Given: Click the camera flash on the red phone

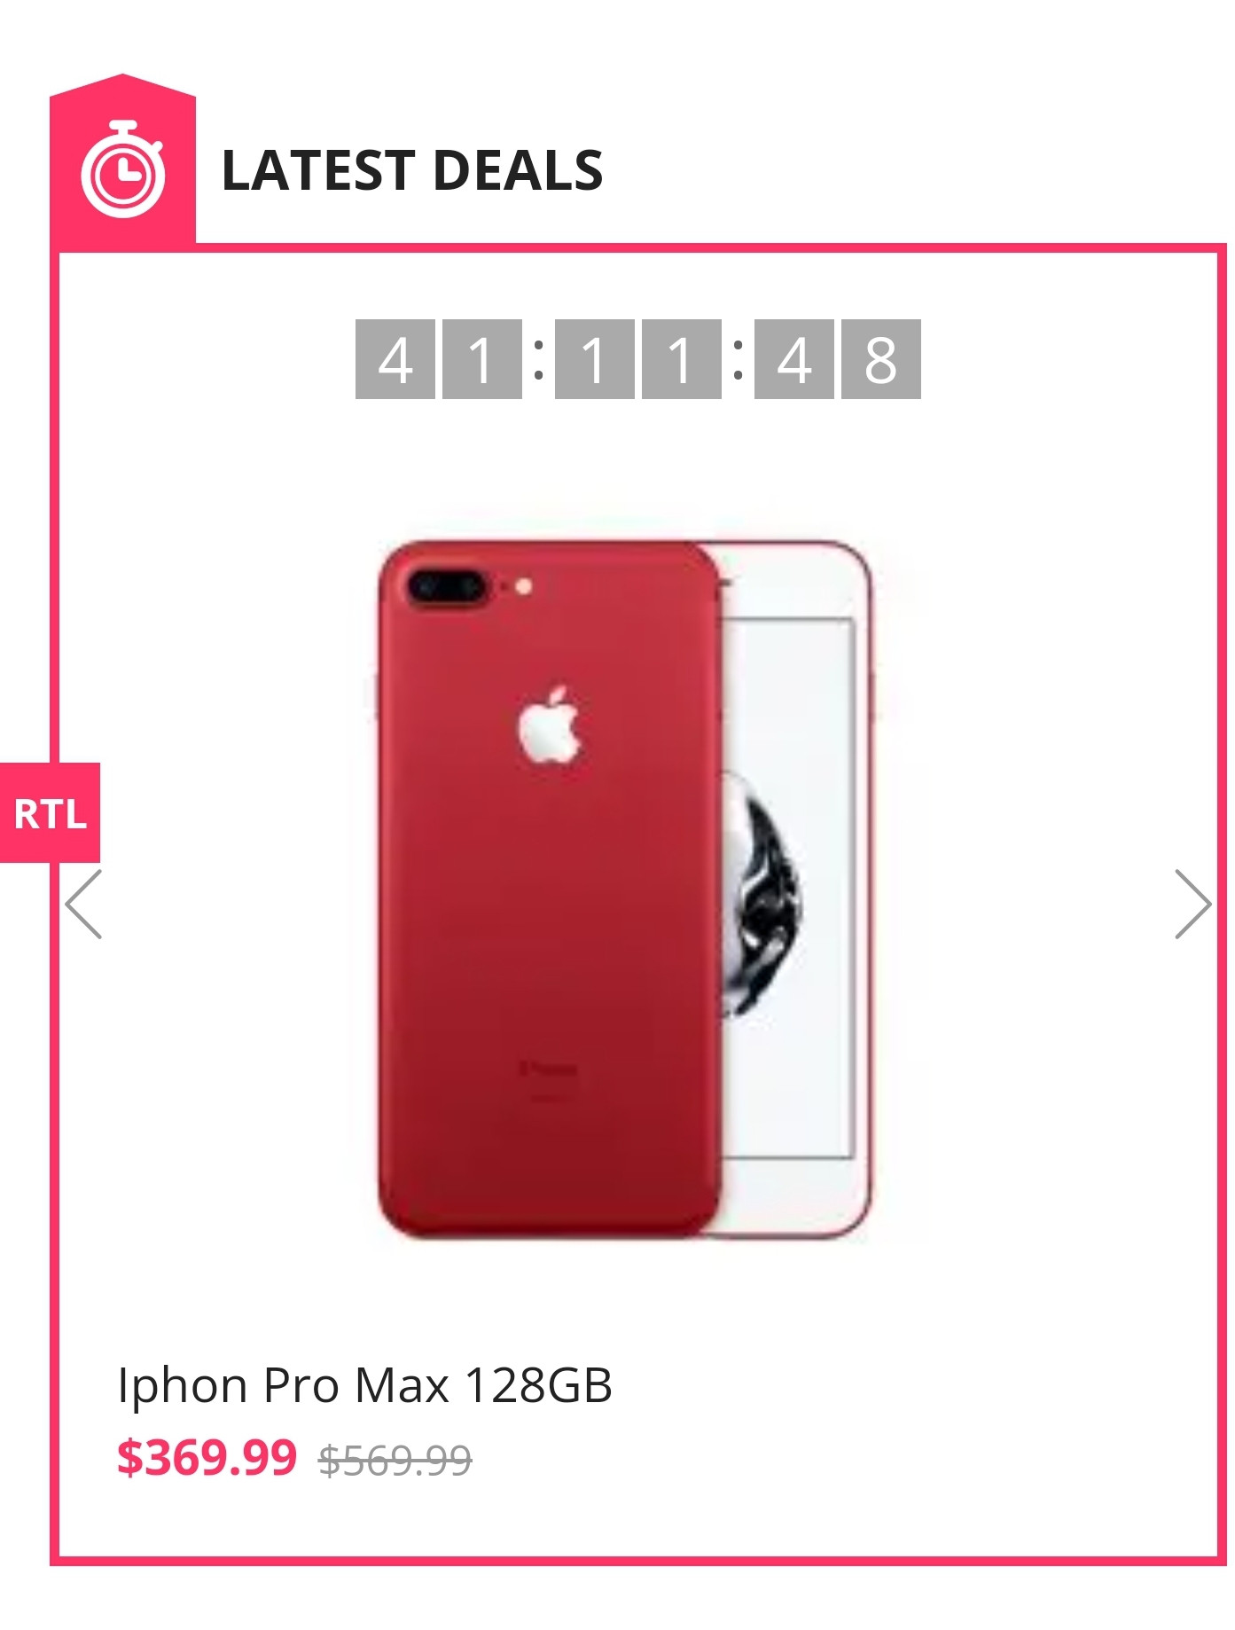Looking at the screenshot, I should tap(523, 586).
